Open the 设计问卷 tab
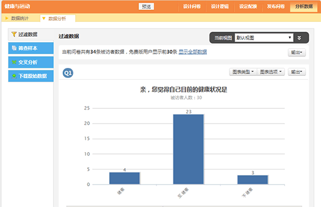Screen dimensions: 321x207 pyautogui.click(x=192, y=7)
